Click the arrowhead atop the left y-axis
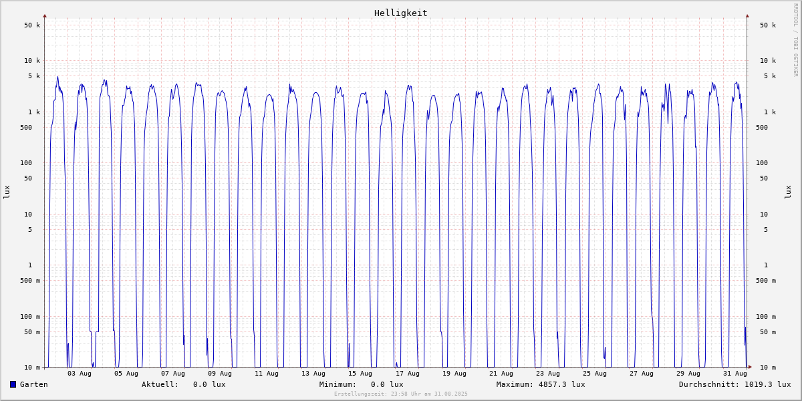Viewport: 802px width, 401px height. [x=45, y=15]
